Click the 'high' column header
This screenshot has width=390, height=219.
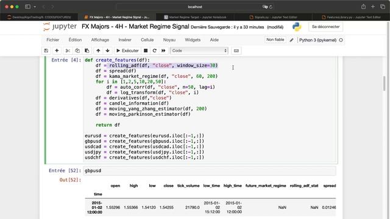(x=133, y=186)
